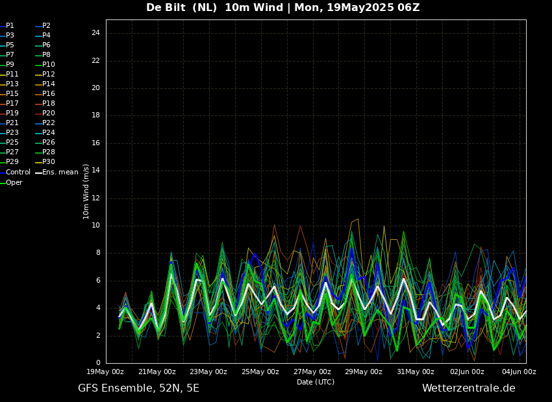Click the P19 legend entry

[12, 113]
